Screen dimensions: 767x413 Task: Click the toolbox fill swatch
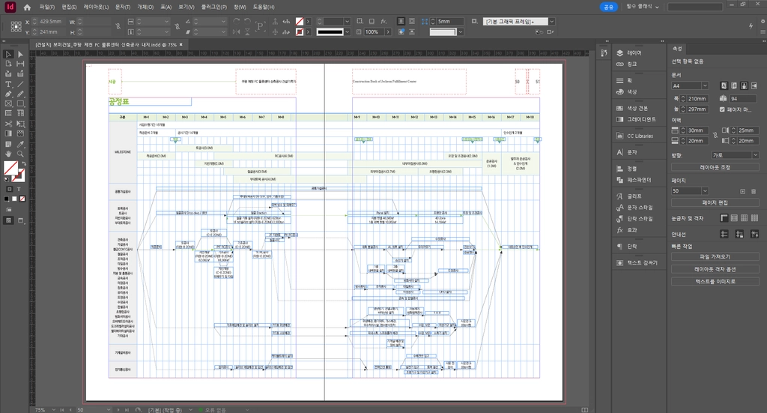click(x=10, y=168)
